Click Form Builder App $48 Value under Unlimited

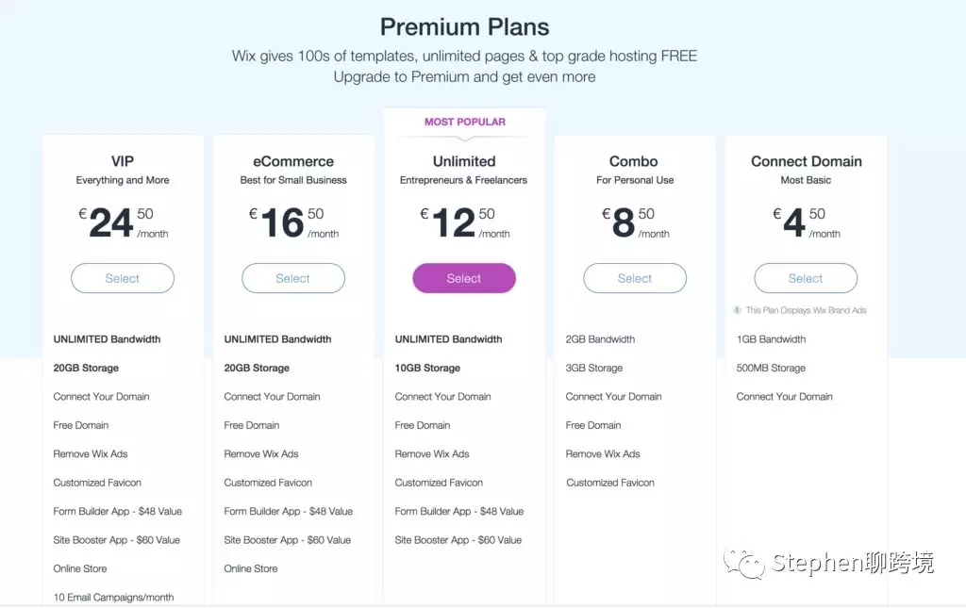pyautogui.click(x=458, y=511)
